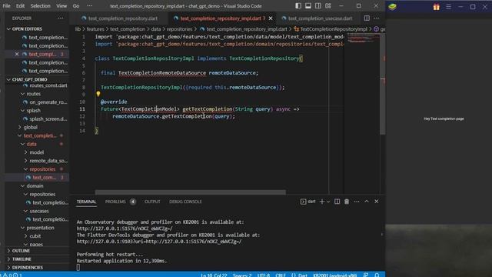
Task: Open the View menu
Action: (x=61, y=6)
